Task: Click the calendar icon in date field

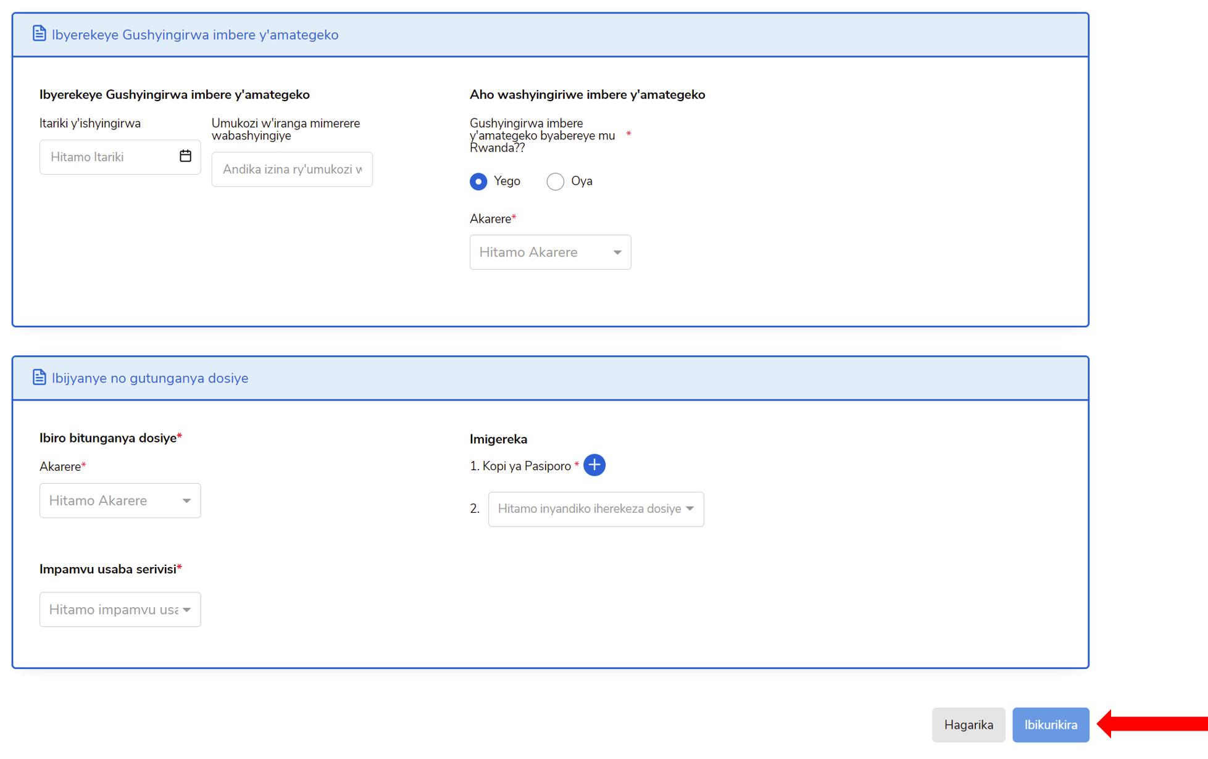Action: (185, 156)
